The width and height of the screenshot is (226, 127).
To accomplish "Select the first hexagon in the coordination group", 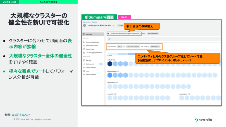I will (x=182, y=98).
